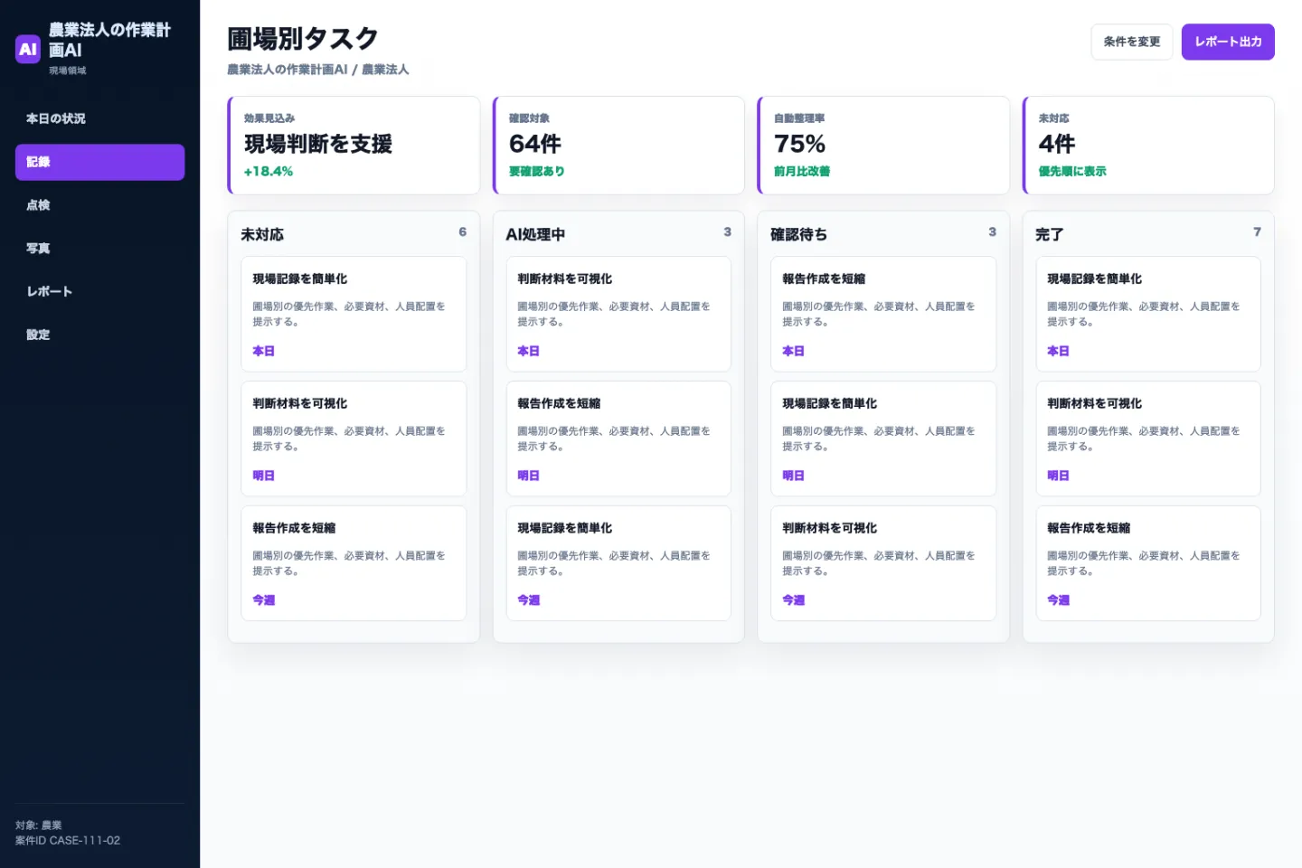Choose 報告作成を短縮 card in the 完了 column
Image resolution: width=1302 pixels, height=868 pixels.
point(1148,563)
